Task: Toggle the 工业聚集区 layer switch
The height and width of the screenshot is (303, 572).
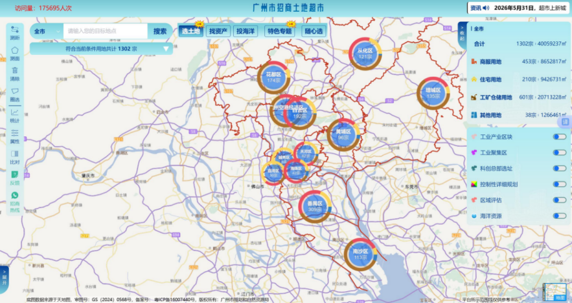Action: [560, 152]
